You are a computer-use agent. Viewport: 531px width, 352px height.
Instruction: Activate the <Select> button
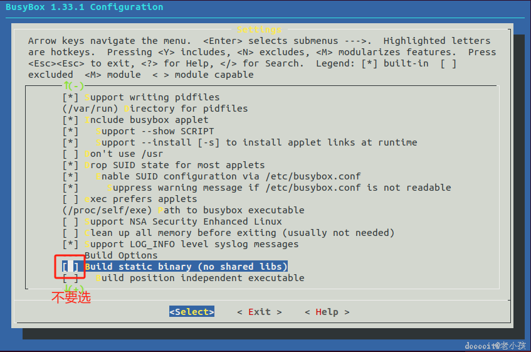click(x=192, y=312)
